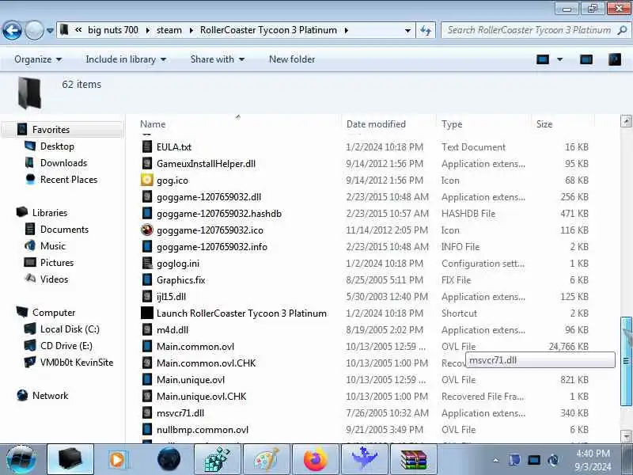Create a New folder
Screen dimensions: 633x475
(x=292, y=59)
